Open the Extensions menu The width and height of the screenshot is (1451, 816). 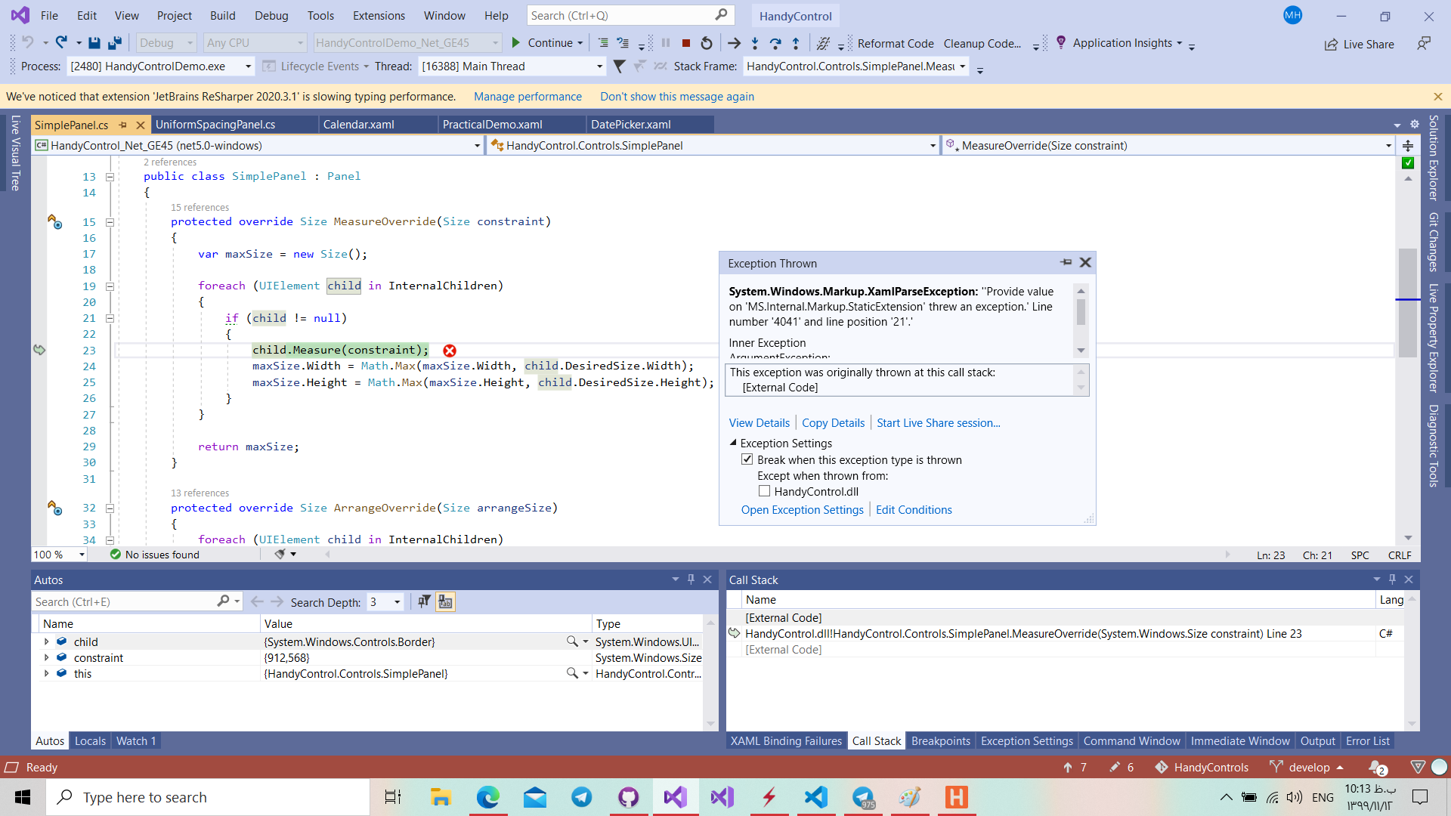[x=379, y=15]
